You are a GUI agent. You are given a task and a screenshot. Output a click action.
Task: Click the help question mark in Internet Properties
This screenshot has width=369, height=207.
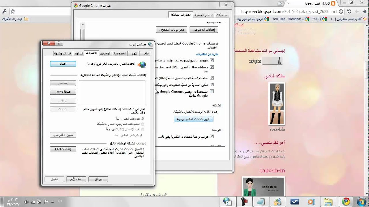click(x=59, y=43)
